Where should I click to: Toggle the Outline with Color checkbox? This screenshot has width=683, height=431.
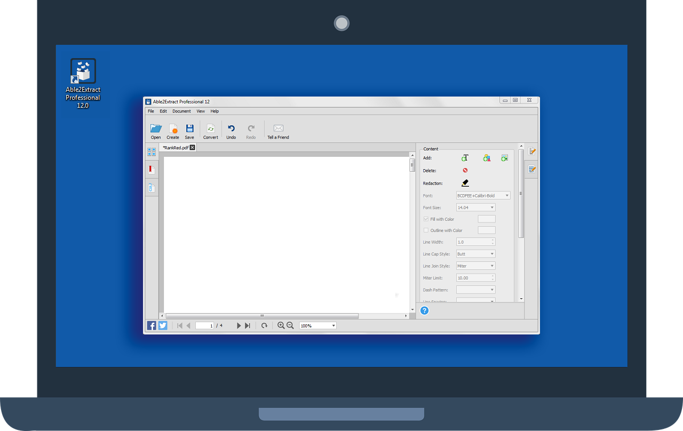[426, 230]
